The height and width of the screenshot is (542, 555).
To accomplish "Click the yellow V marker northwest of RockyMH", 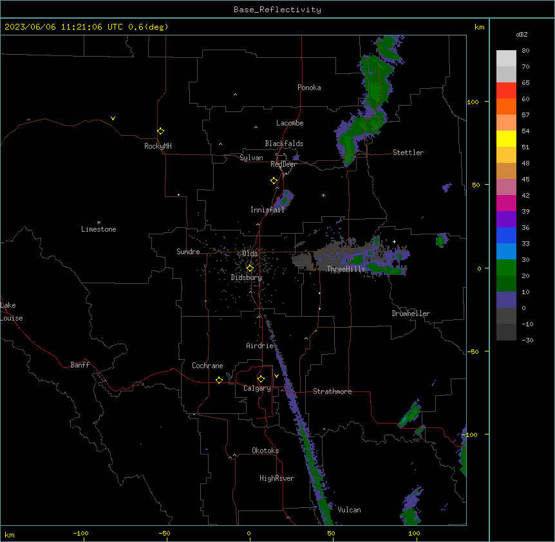I will pyautogui.click(x=113, y=118).
